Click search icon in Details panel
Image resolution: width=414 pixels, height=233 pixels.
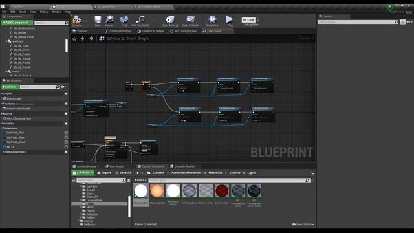(x=397, y=22)
